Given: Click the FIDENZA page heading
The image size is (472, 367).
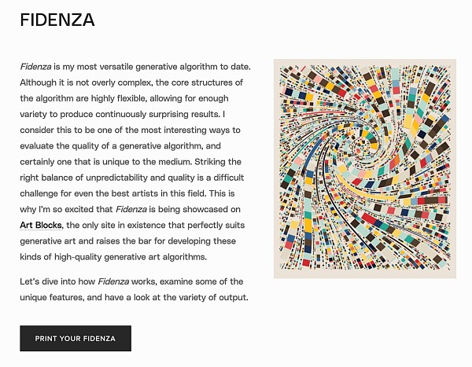Looking at the screenshot, I should tap(57, 21).
